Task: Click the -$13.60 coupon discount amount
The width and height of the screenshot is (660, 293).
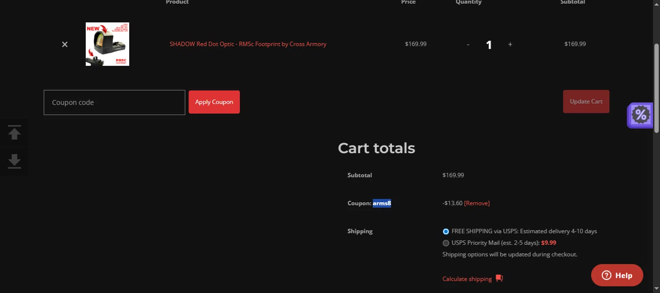Action: [x=452, y=203]
